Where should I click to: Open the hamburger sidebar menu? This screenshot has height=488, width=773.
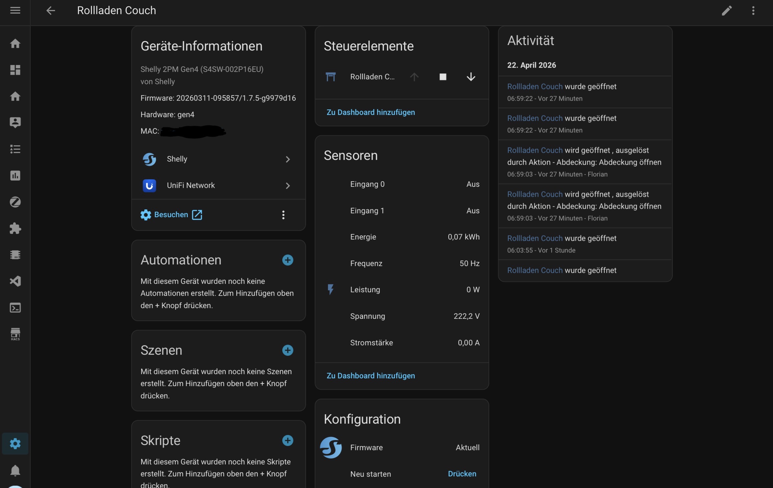pos(15,10)
